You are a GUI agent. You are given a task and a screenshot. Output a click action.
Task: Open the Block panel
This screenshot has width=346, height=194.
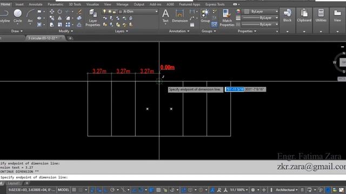pyautogui.click(x=287, y=16)
